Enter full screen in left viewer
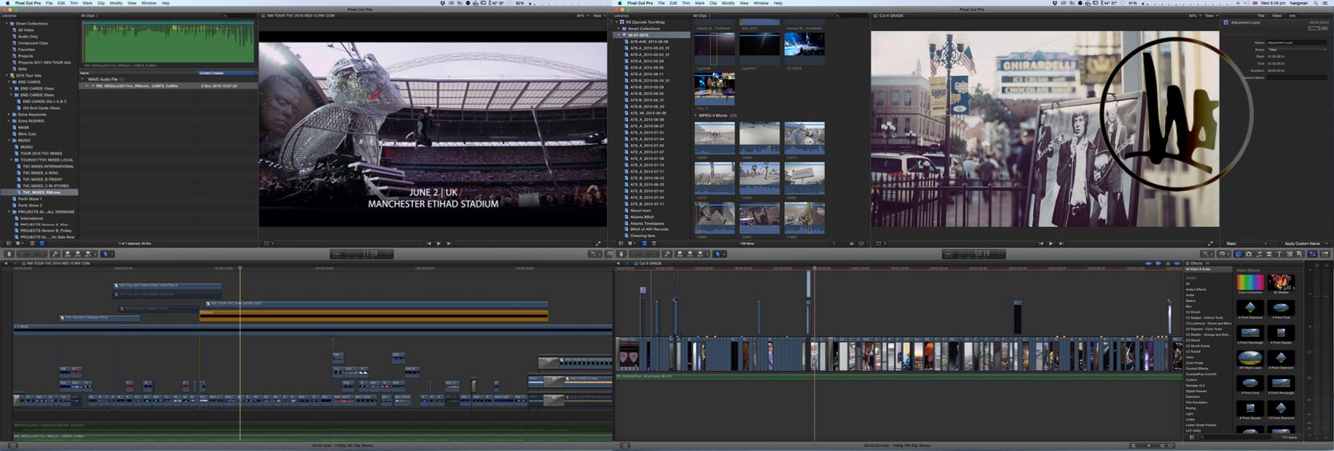This screenshot has width=1334, height=451. (x=598, y=243)
